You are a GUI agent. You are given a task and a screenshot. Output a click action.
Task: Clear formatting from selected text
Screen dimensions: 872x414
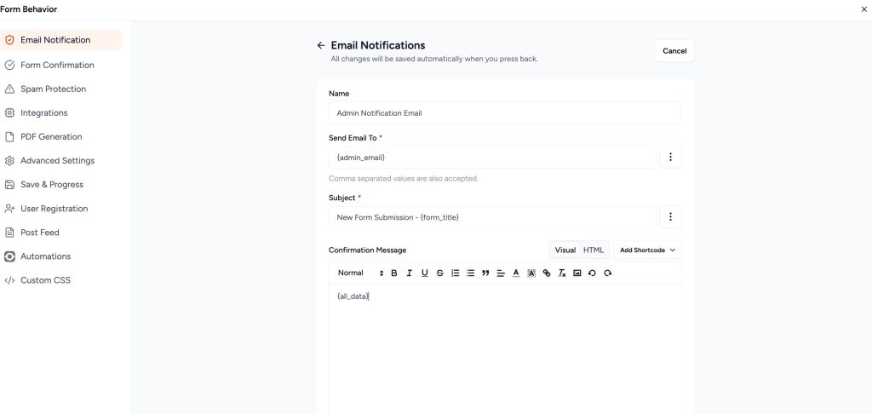[562, 273]
